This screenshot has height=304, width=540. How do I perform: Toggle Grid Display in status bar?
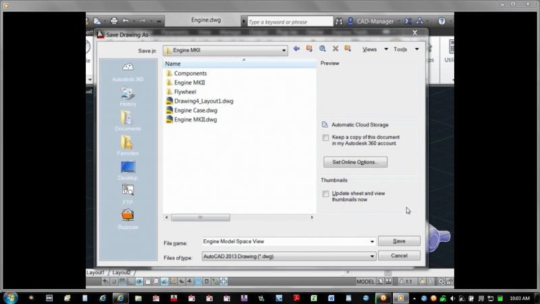point(122,282)
